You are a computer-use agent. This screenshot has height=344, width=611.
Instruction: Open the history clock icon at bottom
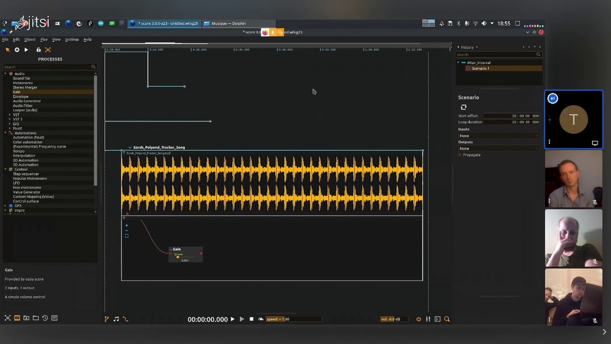click(45, 318)
